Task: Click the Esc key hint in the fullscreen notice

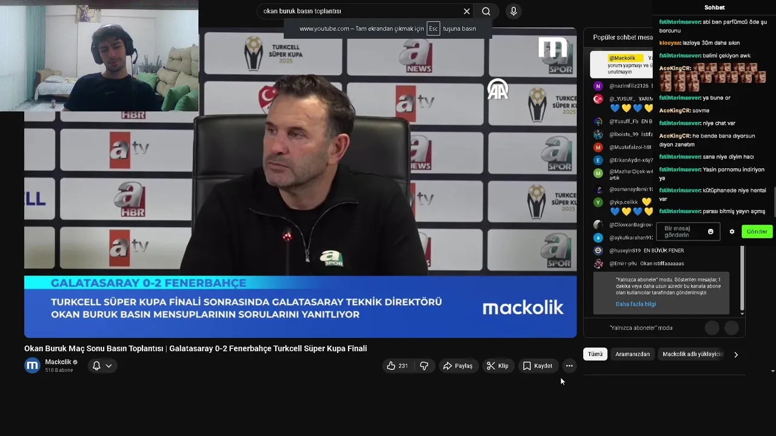Action: click(433, 28)
